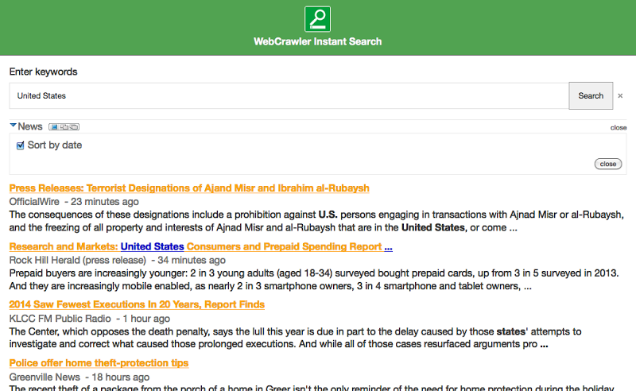The width and height of the screenshot is (636, 391).
Task: Select the first blue view-mode icon beside News
Action: coord(54,127)
